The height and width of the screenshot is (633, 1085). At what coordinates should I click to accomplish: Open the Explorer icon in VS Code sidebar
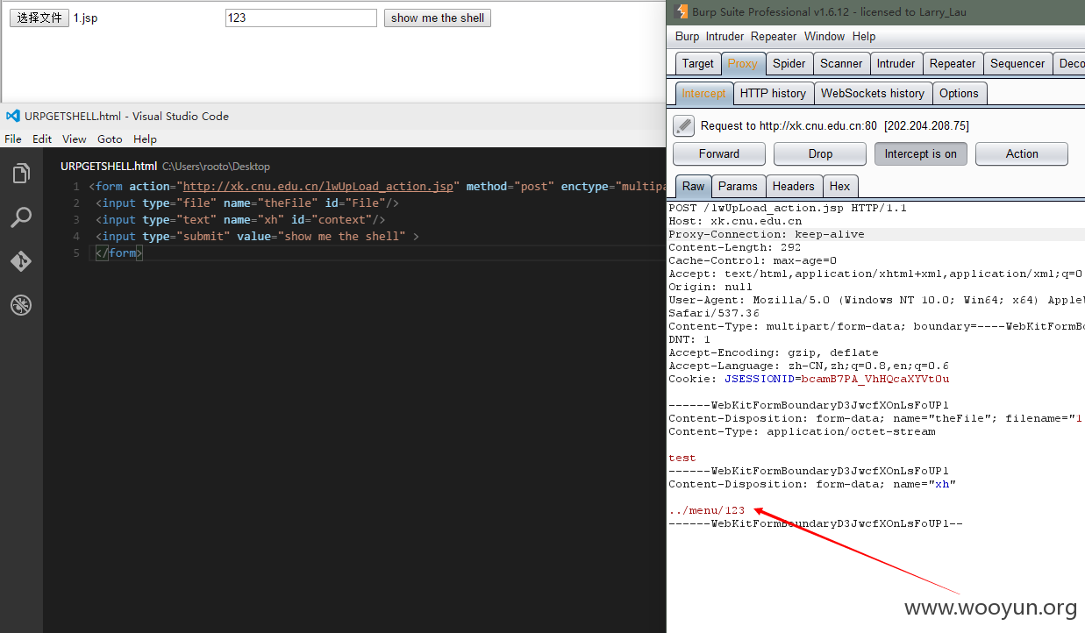coord(21,174)
